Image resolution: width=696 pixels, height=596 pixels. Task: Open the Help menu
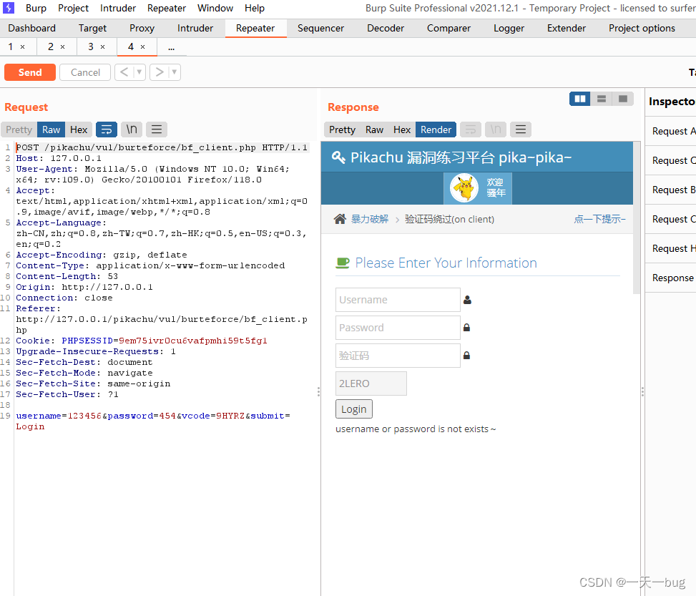(x=255, y=8)
